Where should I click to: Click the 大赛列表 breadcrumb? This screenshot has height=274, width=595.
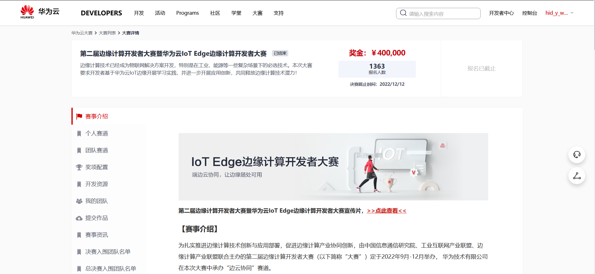point(107,33)
